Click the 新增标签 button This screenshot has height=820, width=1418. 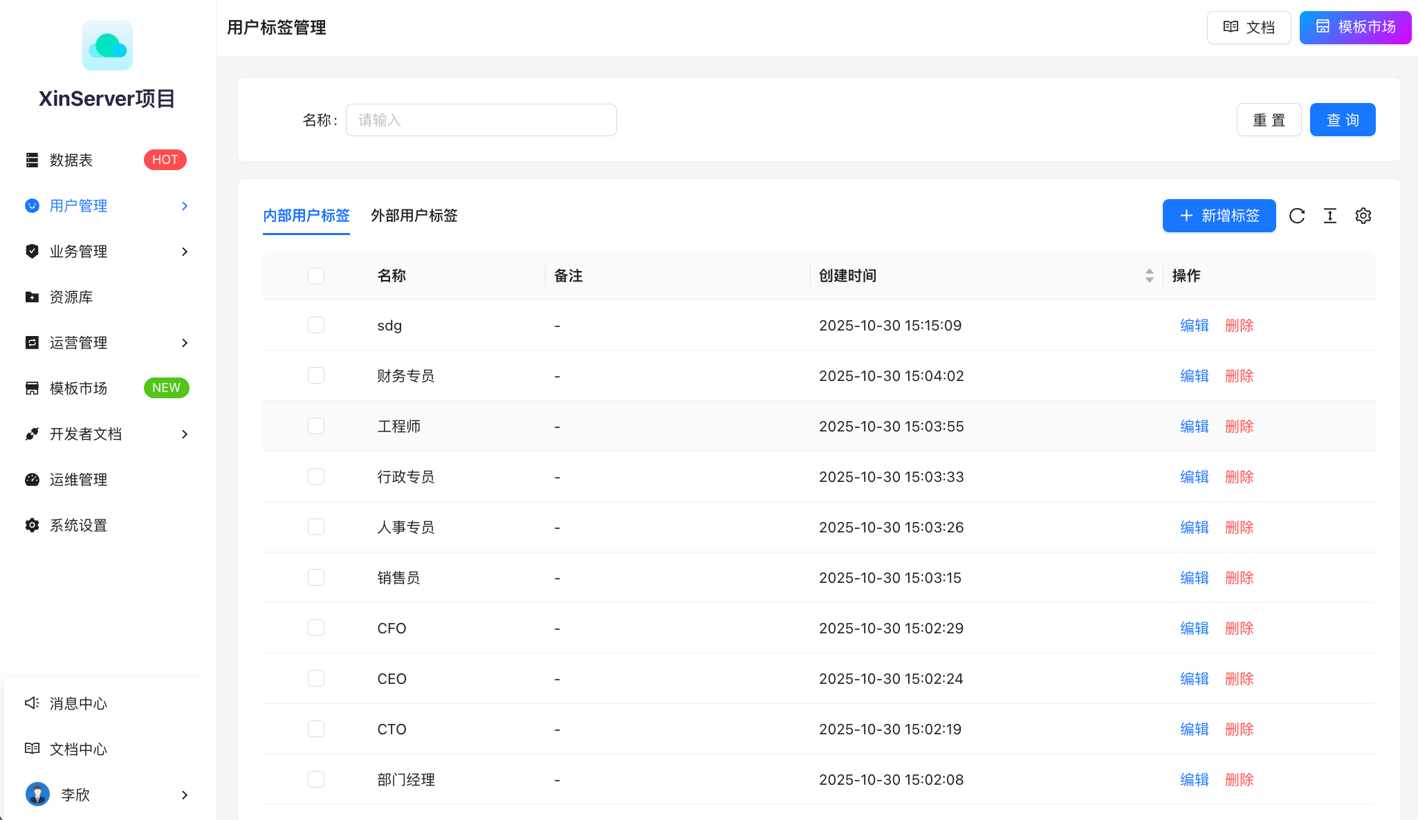tap(1219, 216)
